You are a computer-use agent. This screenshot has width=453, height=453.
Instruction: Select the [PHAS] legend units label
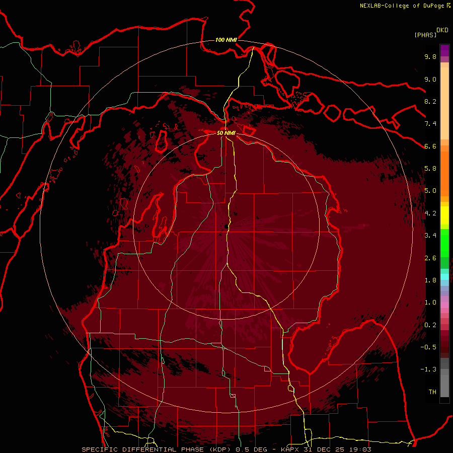tap(425, 35)
